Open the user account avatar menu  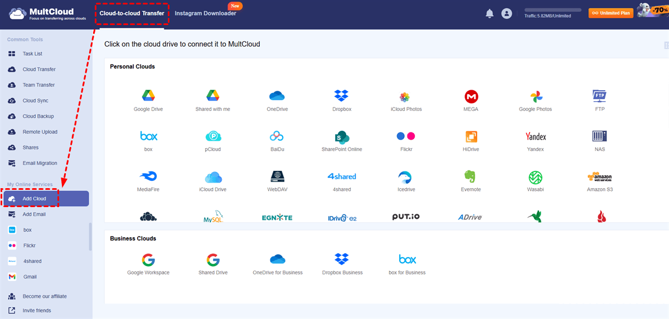pyautogui.click(x=506, y=13)
